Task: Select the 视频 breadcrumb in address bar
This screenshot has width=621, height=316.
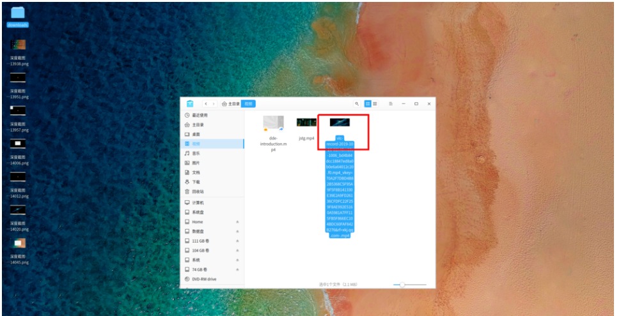Action: pos(248,104)
